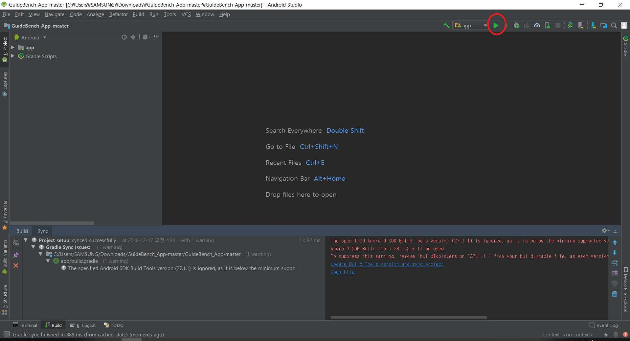Open the Debug app bug icon
This screenshot has width=630, height=341.
[517, 25]
